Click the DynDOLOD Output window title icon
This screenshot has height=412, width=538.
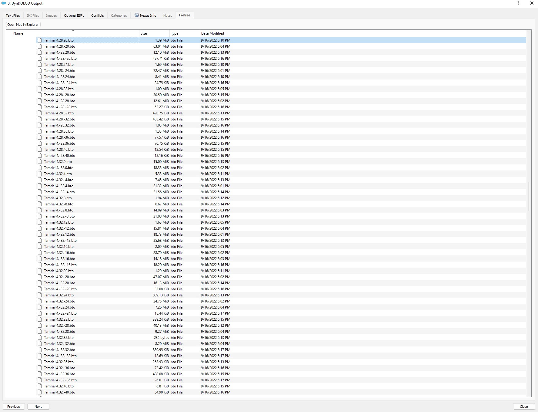click(x=4, y=3)
